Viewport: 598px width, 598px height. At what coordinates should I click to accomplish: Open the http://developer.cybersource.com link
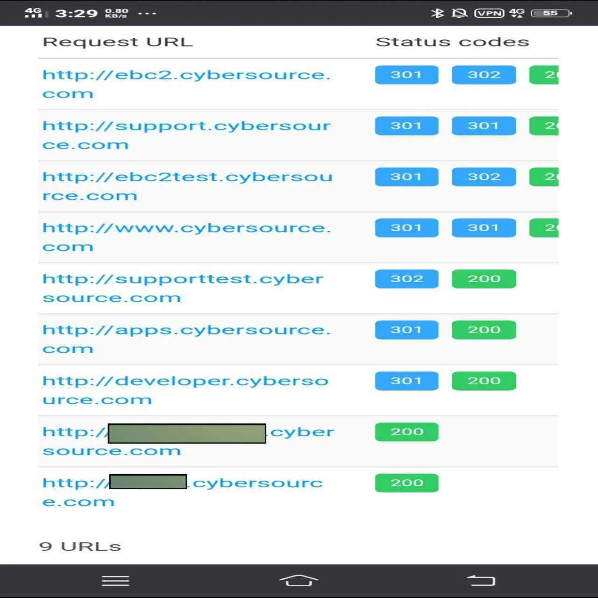pyautogui.click(x=185, y=390)
